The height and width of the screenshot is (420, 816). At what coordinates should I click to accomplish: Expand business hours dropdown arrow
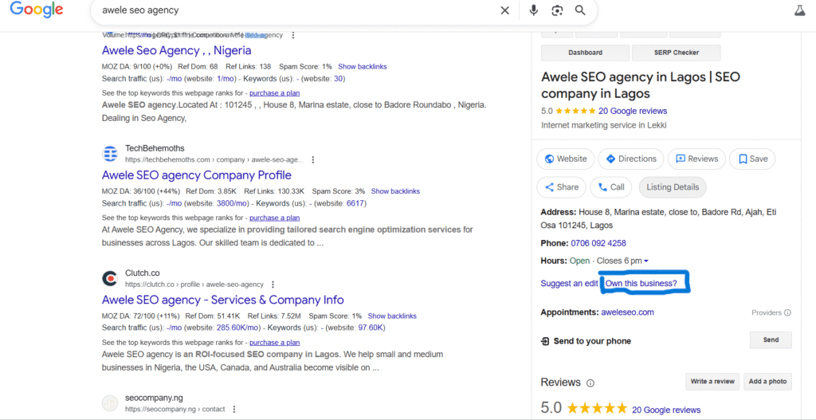646,261
